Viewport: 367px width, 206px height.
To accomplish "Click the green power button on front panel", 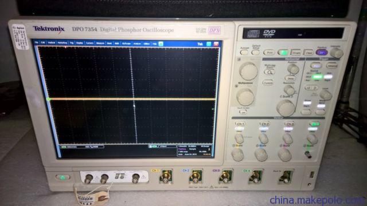I will (63, 177).
